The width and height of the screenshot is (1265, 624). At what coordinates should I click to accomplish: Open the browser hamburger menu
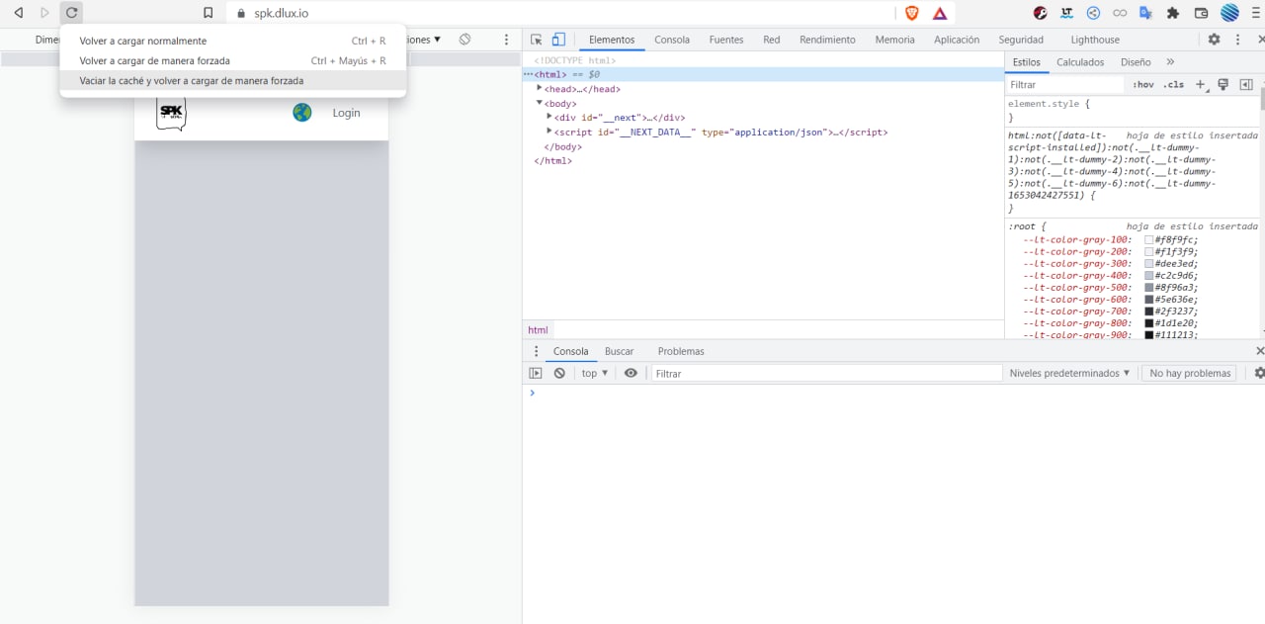tap(1256, 13)
